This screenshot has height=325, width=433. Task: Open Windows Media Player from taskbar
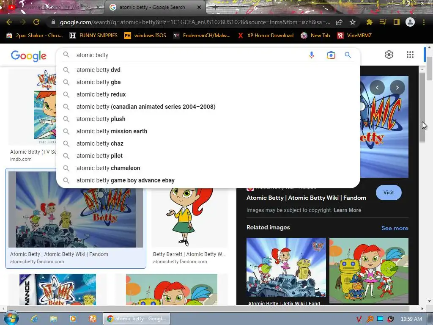point(73,319)
